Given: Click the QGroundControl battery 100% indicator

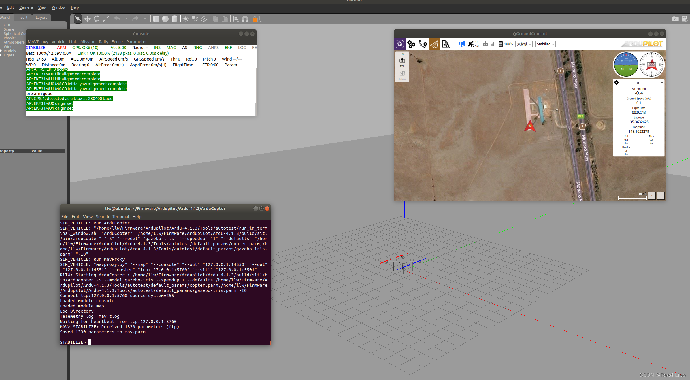Looking at the screenshot, I should click(x=506, y=44).
